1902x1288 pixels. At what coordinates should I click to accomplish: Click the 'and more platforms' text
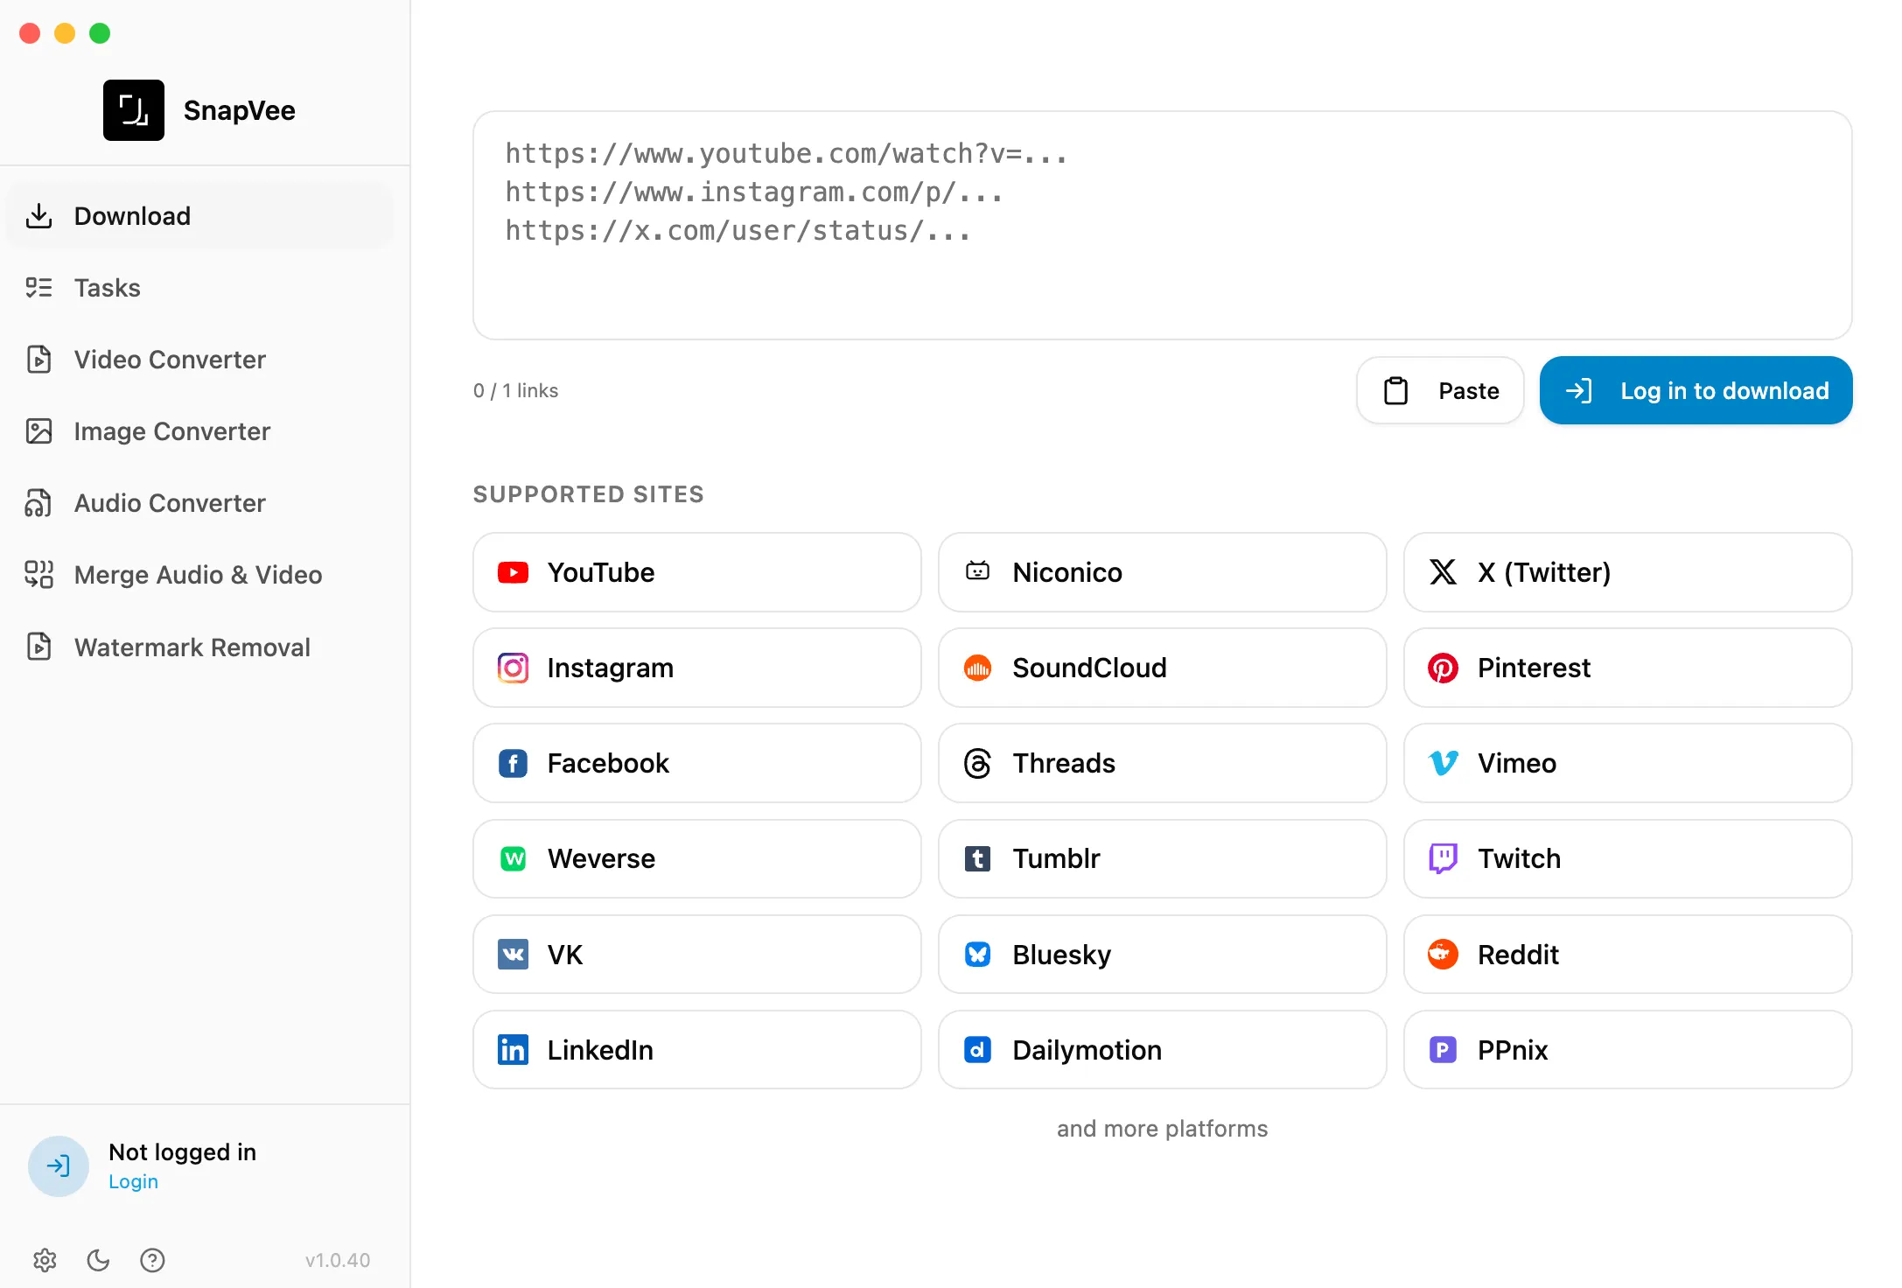point(1162,1129)
